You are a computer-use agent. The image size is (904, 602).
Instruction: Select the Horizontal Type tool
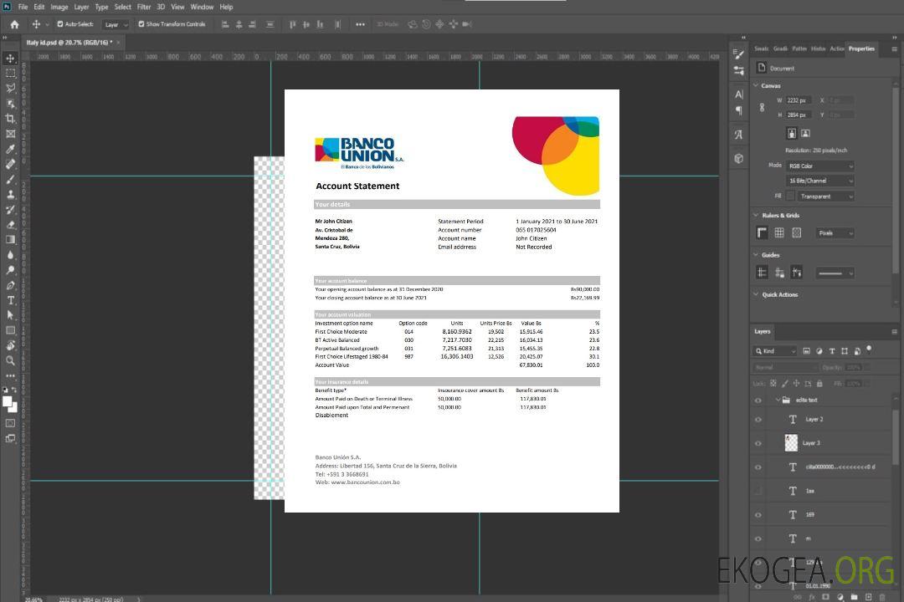[10, 300]
